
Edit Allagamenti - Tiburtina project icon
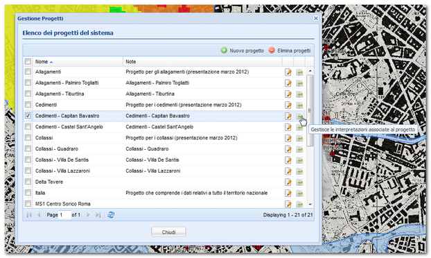point(288,94)
